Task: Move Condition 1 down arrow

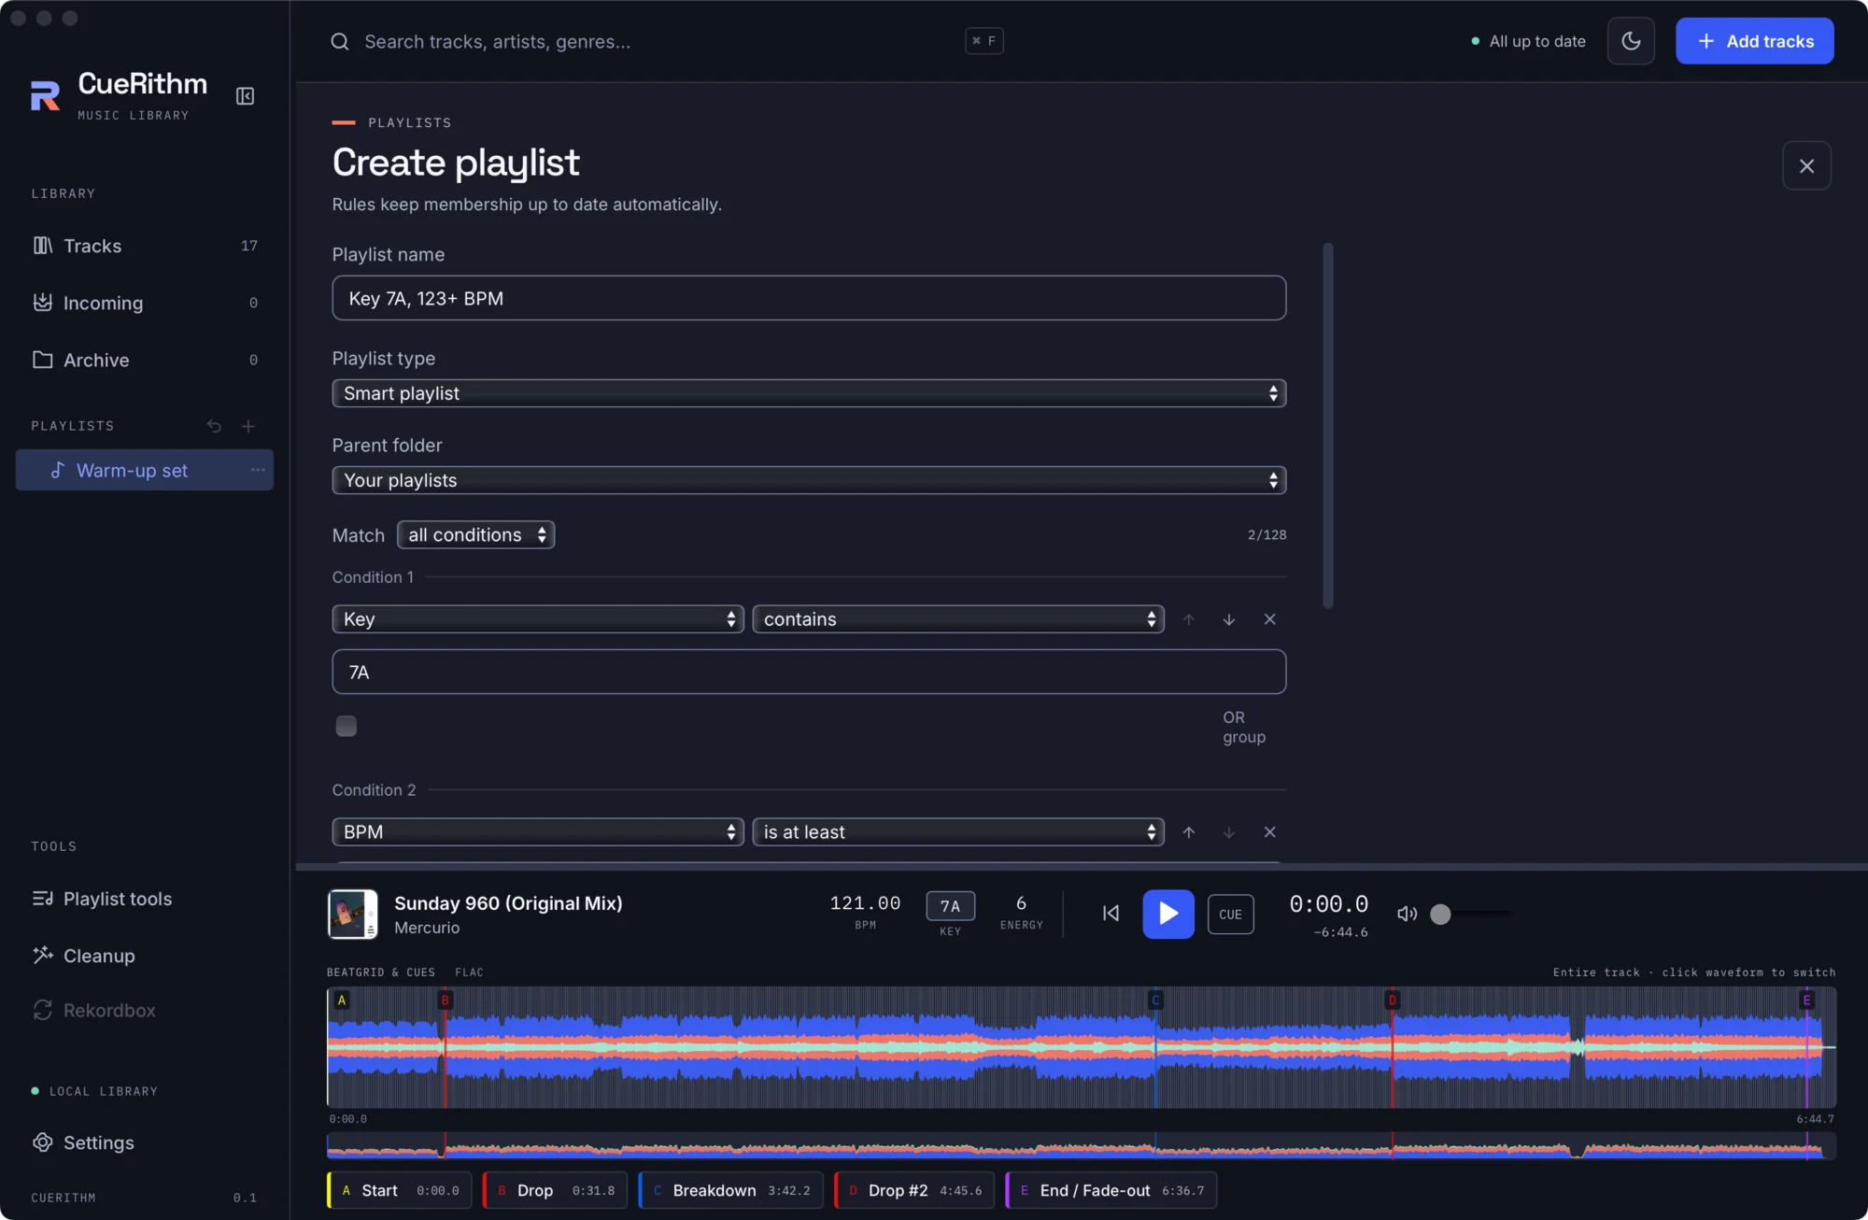Action: 1229,619
